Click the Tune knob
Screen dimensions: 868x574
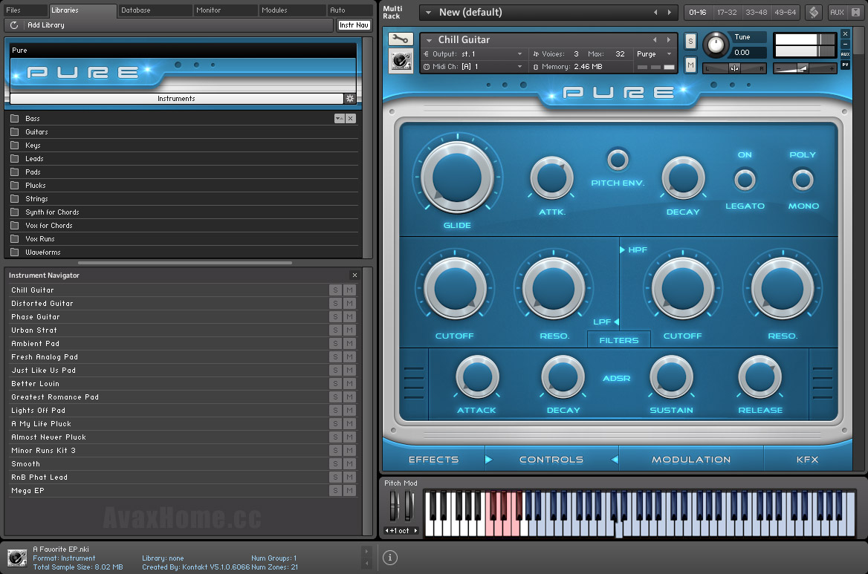pyautogui.click(x=716, y=45)
